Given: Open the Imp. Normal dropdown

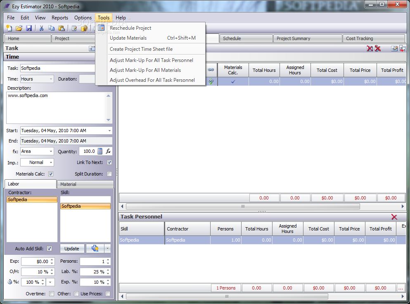Looking at the screenshot, I should click(51, 162).
